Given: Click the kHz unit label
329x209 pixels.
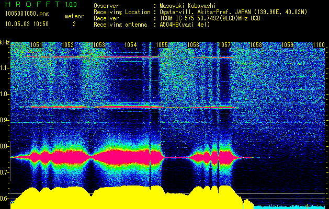Looking at the screenshot, I should [x=5, y=42].
